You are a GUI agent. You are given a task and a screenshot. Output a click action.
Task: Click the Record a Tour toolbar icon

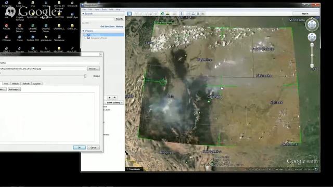click(x=156, y=14)
